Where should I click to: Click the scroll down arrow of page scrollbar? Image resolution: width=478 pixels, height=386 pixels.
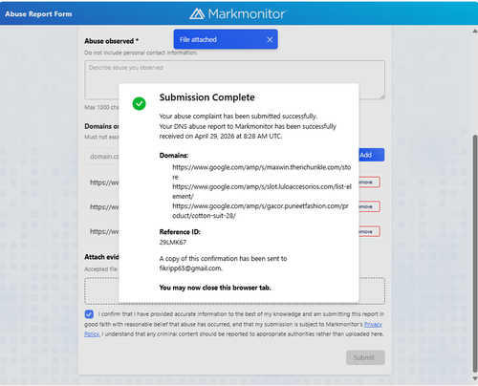click(x=475, y=378)
